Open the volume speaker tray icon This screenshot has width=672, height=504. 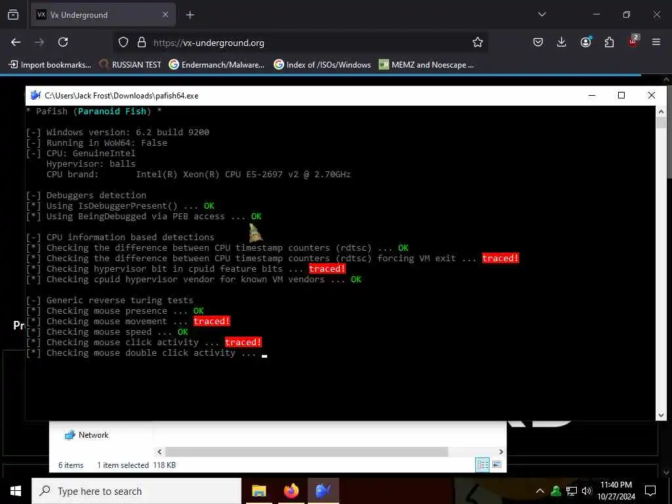point(586,491)
